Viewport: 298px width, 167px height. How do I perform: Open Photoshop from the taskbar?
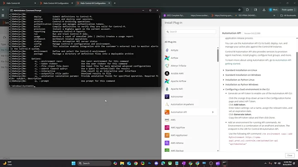149,163
